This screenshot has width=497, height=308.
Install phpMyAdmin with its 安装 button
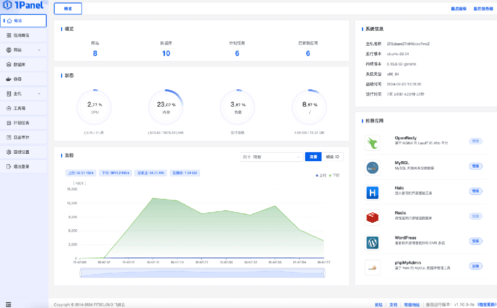476,266
